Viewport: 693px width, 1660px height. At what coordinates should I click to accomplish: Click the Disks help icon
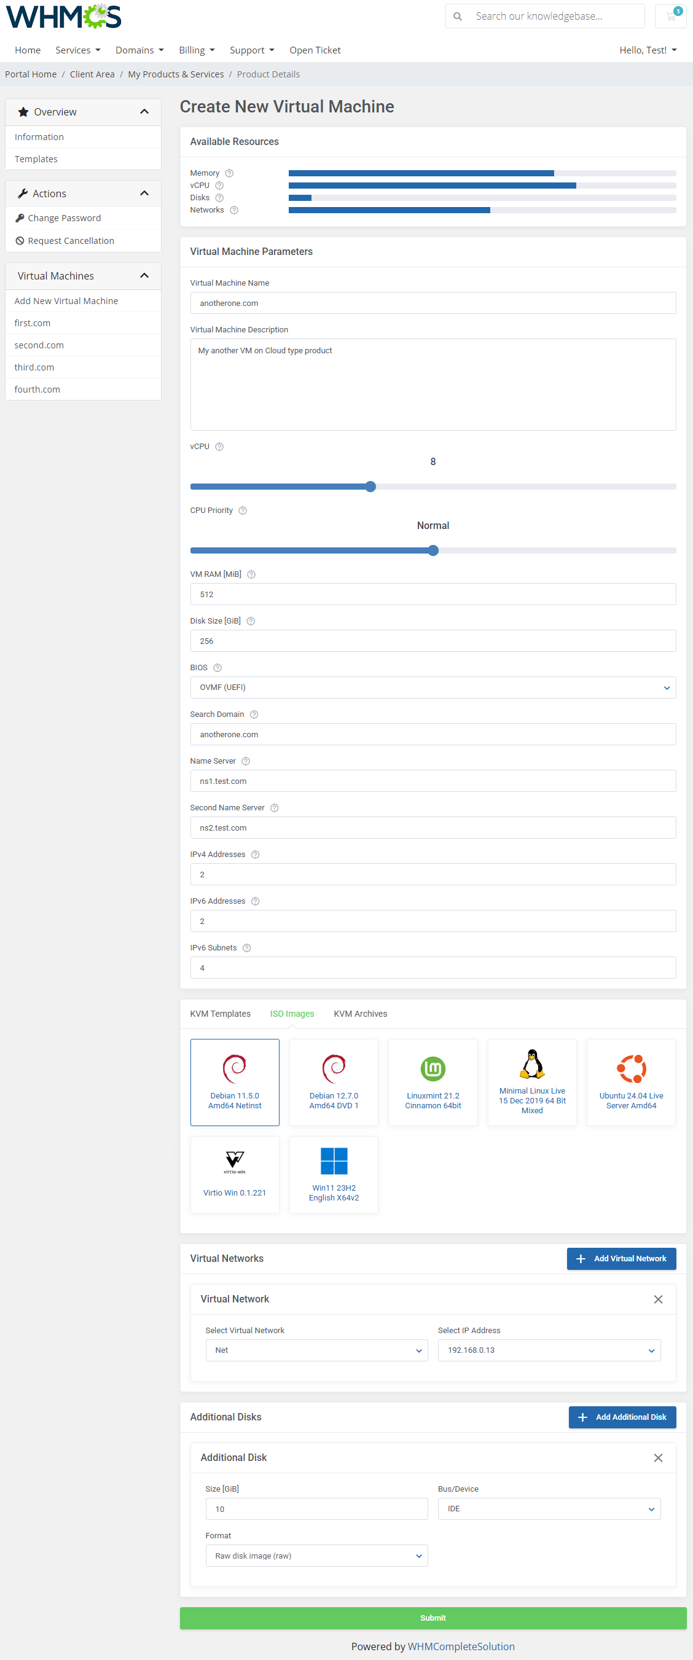(219, 198)
